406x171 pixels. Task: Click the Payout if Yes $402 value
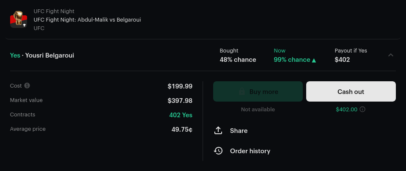click(342, 60)
